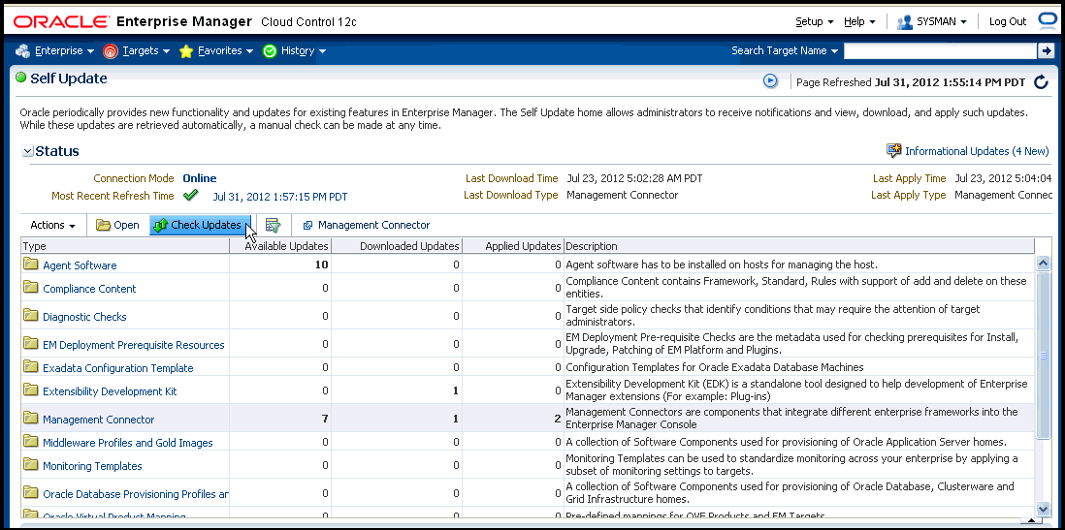Click the toolbar icon after Check Updates
This screenshot has height=530, width=1065.
[274, 225]
